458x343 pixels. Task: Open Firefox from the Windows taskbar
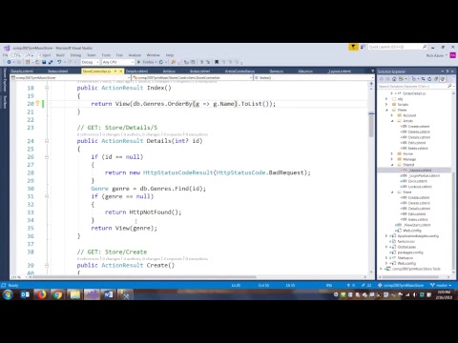(x=41, y=294)
